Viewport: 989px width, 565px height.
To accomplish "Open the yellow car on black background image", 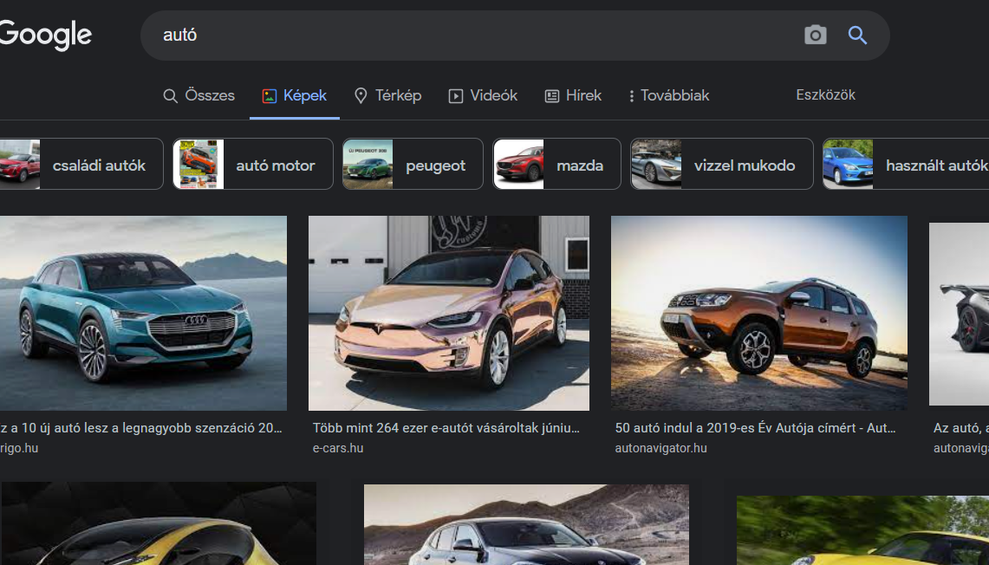I will click(x=159, y=523).
